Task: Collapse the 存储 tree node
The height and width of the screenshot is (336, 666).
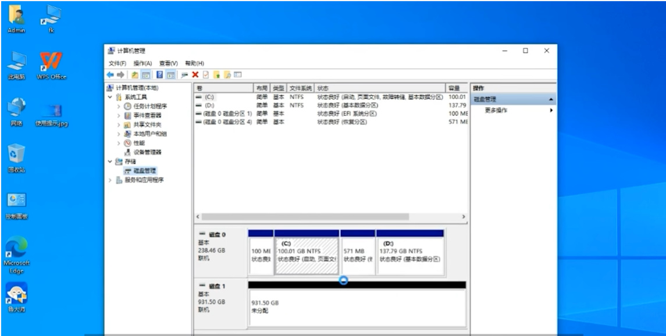Action: (110, 161)
